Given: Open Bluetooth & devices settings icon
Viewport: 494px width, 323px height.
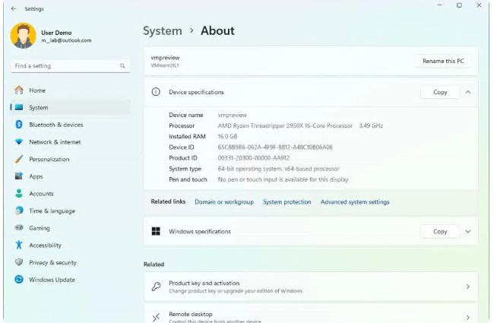Looking at the screenshot, I should (19, 125).
